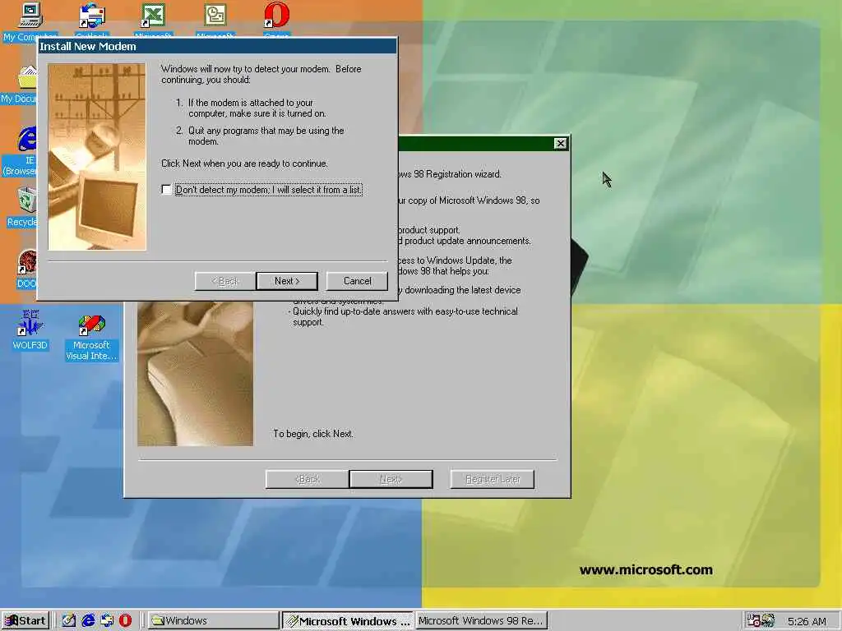This screenshot has height=631, width=842.
Task: Open the IE Browser desktop icon
Action: tap(27, 138)
